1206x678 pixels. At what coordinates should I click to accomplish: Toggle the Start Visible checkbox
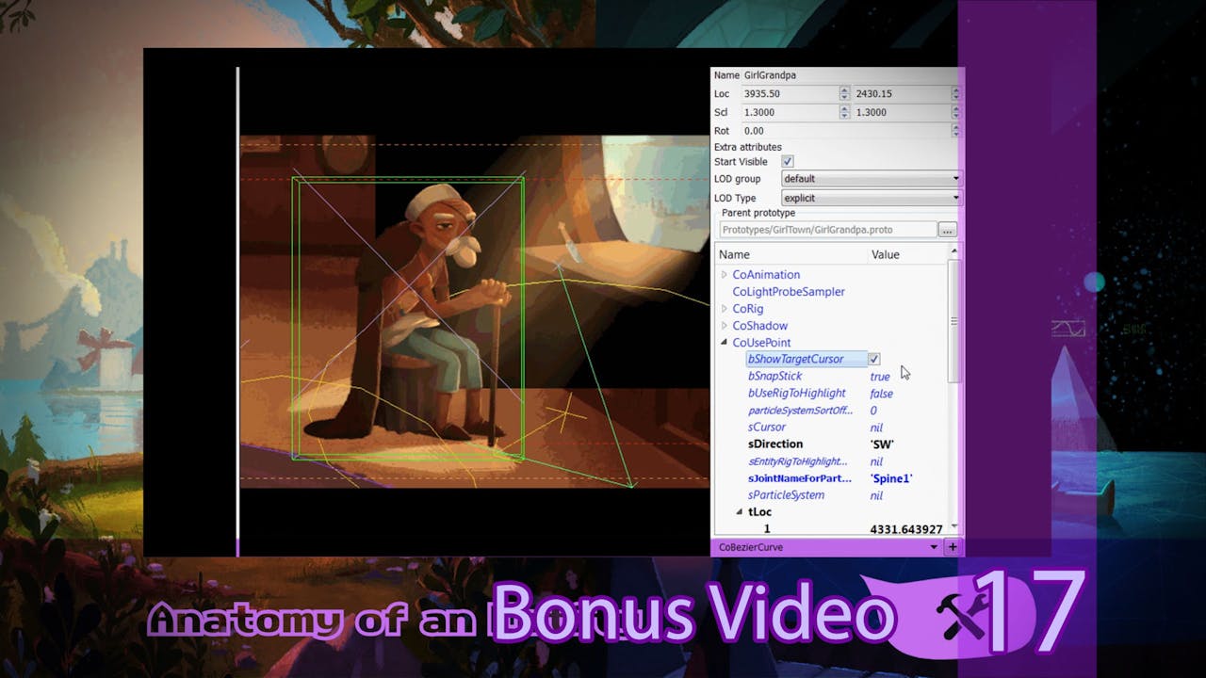787,161
